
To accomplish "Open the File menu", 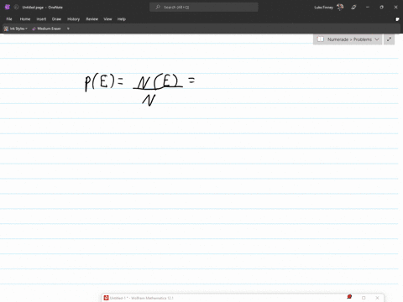I will 9,19.
